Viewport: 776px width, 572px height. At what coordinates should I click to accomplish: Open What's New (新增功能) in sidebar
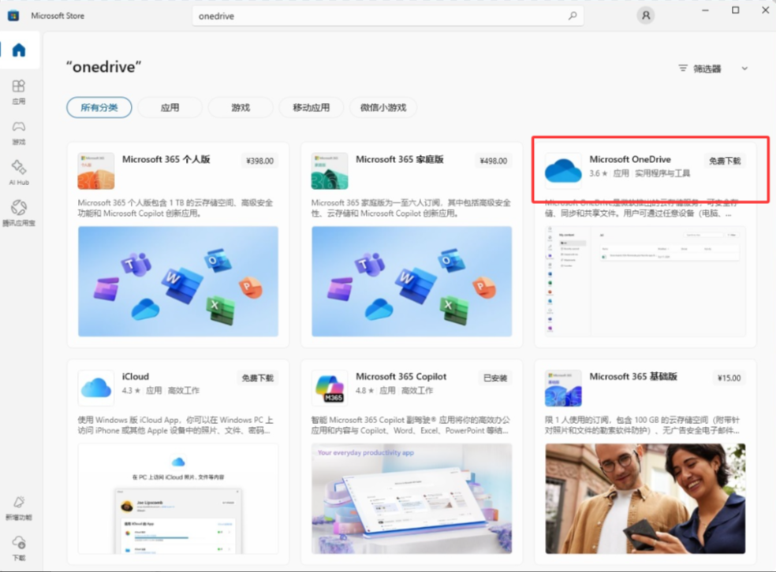[x=18, y=507]
